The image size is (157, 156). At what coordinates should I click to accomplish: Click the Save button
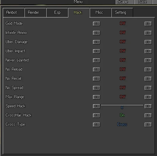coord(143,2)
